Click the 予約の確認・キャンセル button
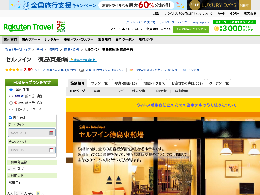The height and width of the screenshot is (195, 260). point(191,29)
